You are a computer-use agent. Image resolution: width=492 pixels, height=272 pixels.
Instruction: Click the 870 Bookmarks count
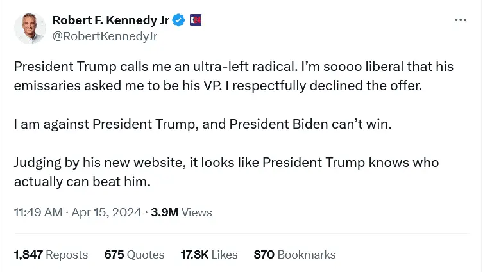coord(294,255)
